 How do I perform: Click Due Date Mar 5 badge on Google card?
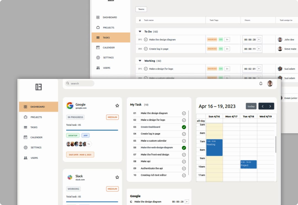coord(80,155)
